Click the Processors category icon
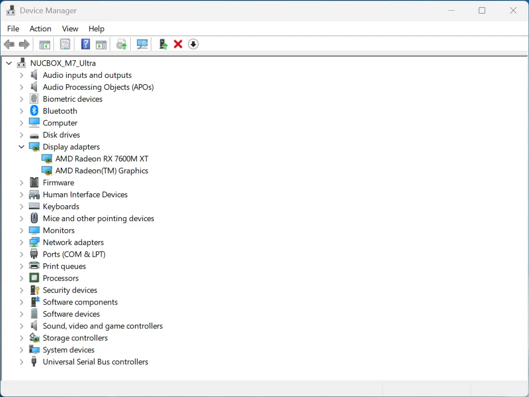 (x=34, y=278)
